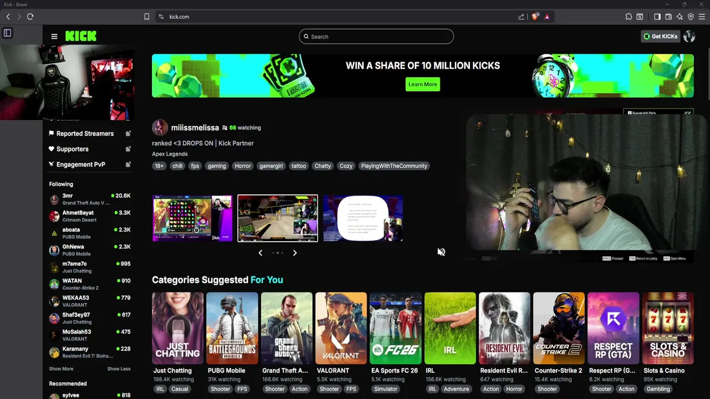Toggle the browser sidebar icon in toolbar
This screenshot has width=710, height=399.
tap(657, 17)
